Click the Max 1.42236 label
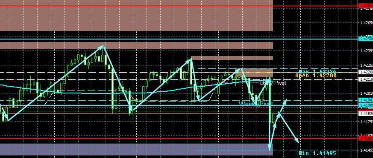This screenshot has width=373, height=158. (317, 71)
